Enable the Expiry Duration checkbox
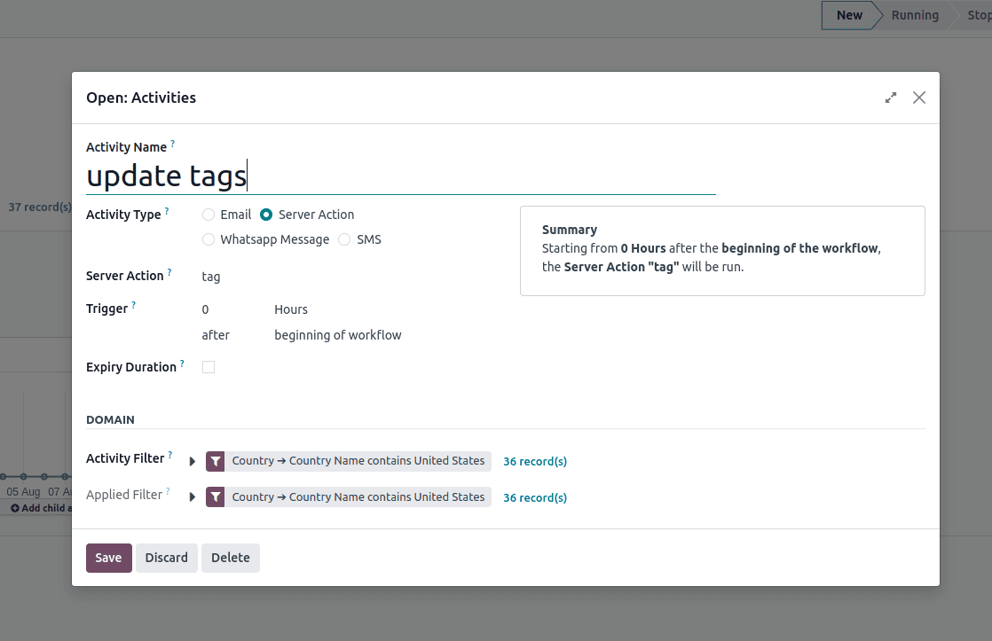 tap(209, 367)
